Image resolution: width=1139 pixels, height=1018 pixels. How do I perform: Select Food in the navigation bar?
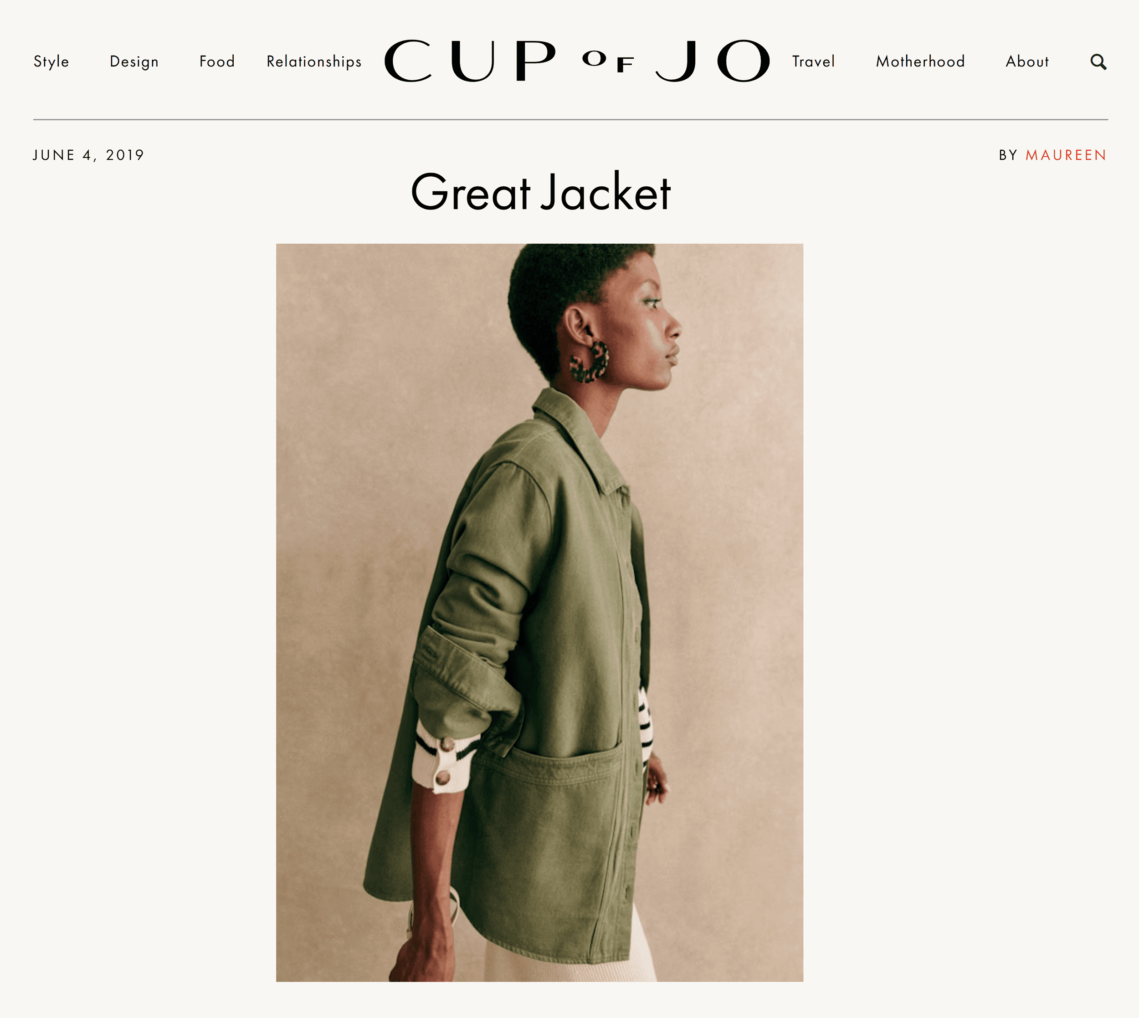click(217, 61)
